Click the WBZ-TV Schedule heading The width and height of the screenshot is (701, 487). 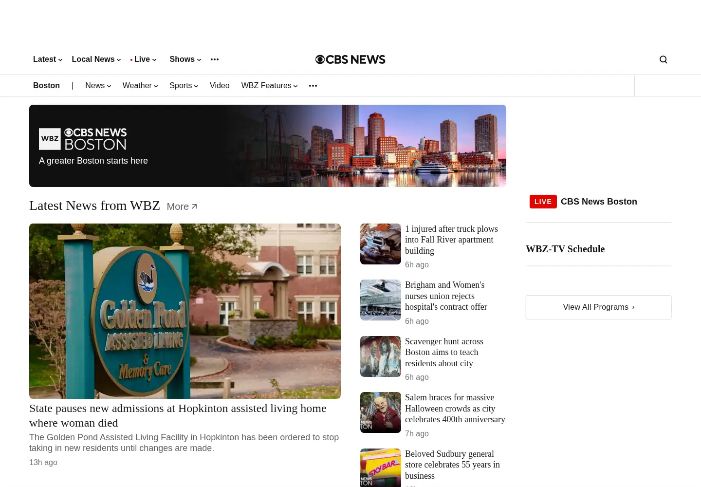pyautogui.click(x=565, y=249)
